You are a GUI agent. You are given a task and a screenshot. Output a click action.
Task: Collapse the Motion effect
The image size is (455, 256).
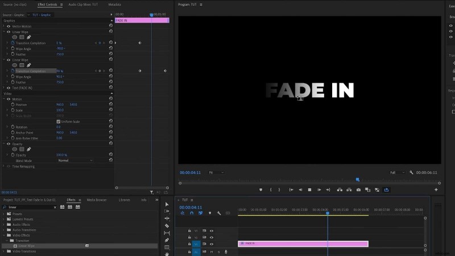(x=4, y=99)
